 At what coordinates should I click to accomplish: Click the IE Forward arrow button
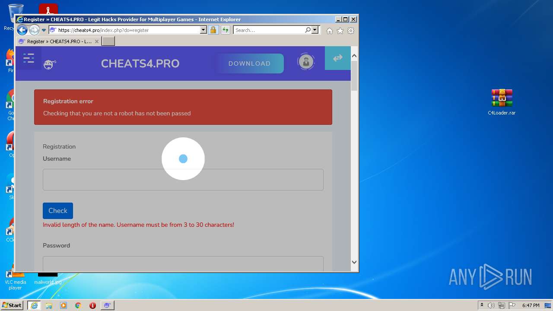point(34,30)
